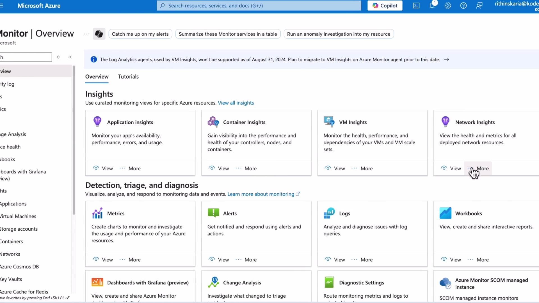The width and height of the screenshot is (539, 303).
Task: Click View on Metrics card
Action: pos(103,260)
